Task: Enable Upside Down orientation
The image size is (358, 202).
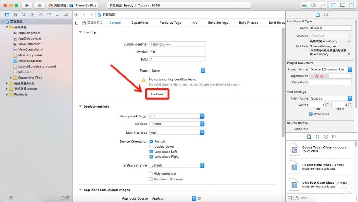Action: (x=151, y=147)
